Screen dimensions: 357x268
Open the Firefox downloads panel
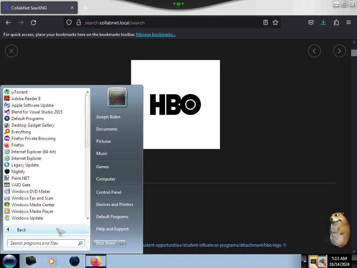(x=323, y=22)
